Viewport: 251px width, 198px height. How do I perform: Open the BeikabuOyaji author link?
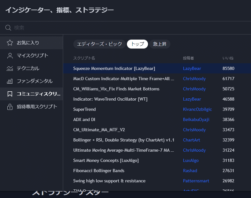(196, 120)
